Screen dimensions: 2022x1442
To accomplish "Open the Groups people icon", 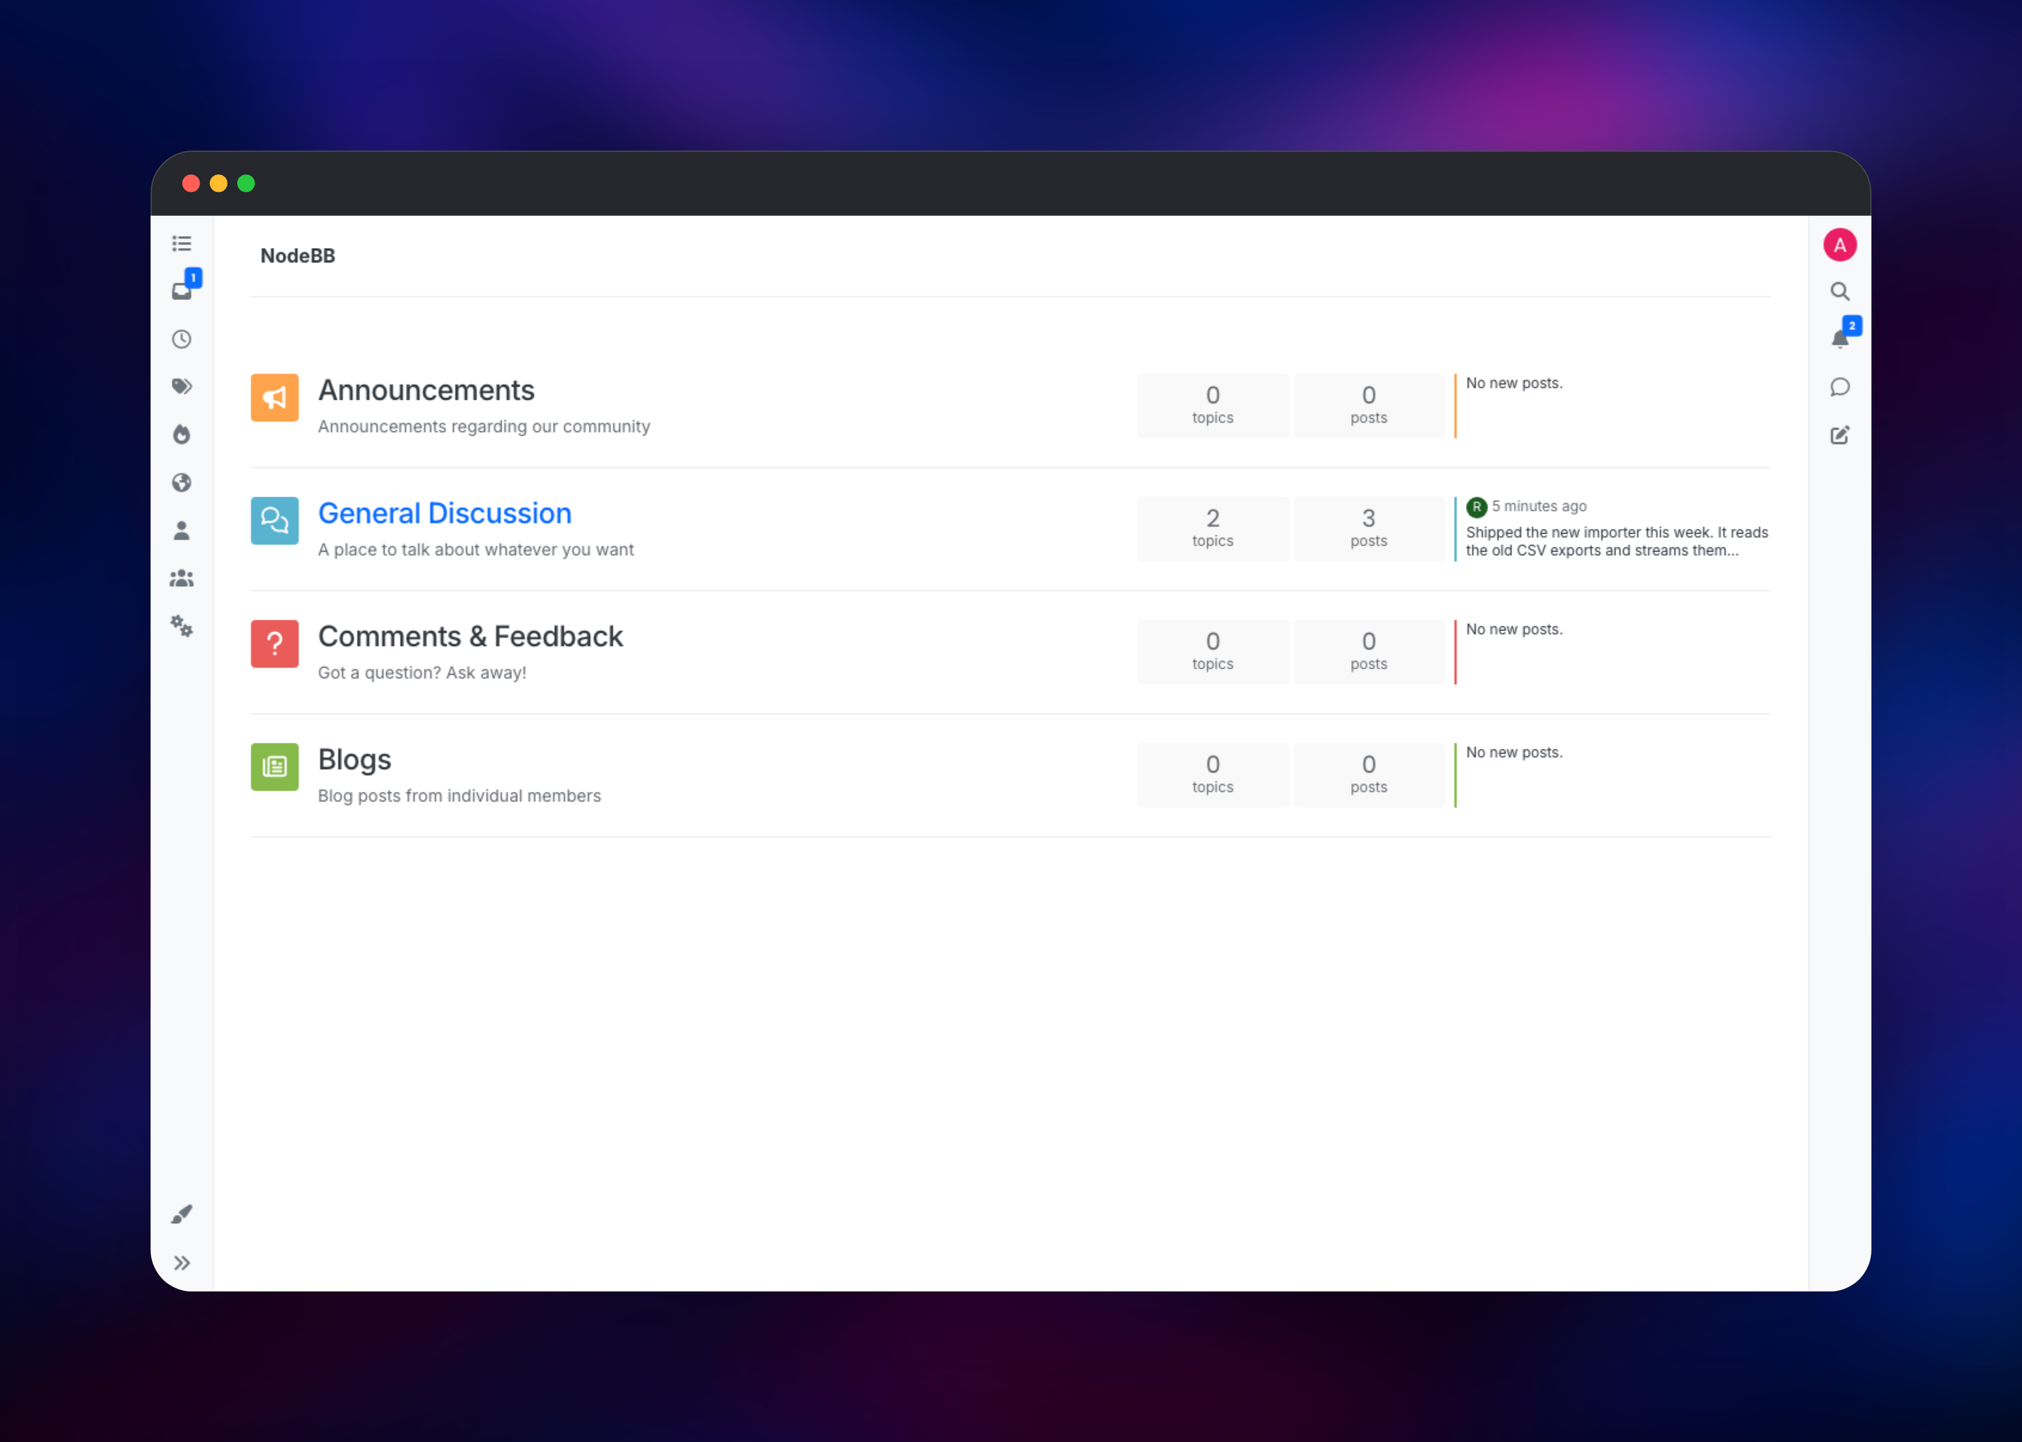I will pyautogui.click(x=182, y=578).
